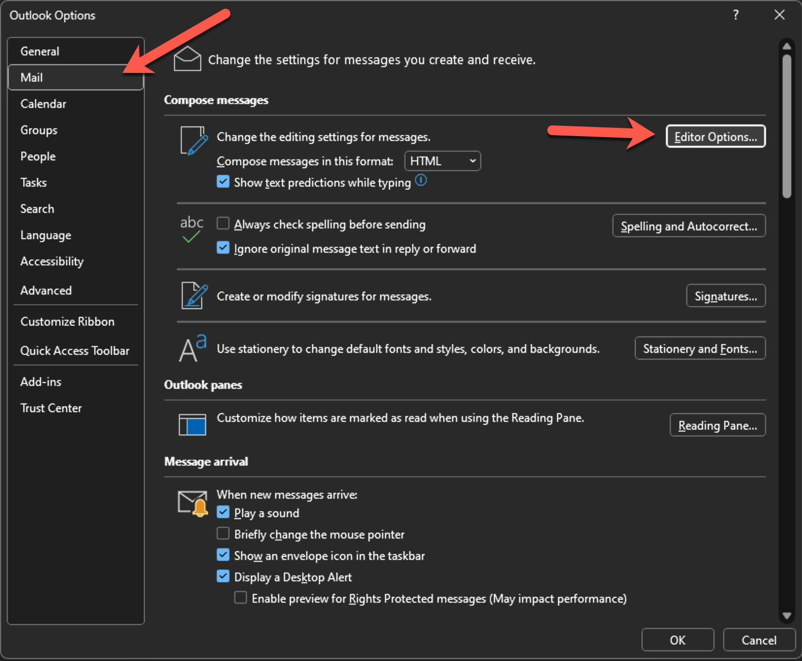The image size is (802, 661).
Task: Click the signatures pen icon
Action: [192, 296]
